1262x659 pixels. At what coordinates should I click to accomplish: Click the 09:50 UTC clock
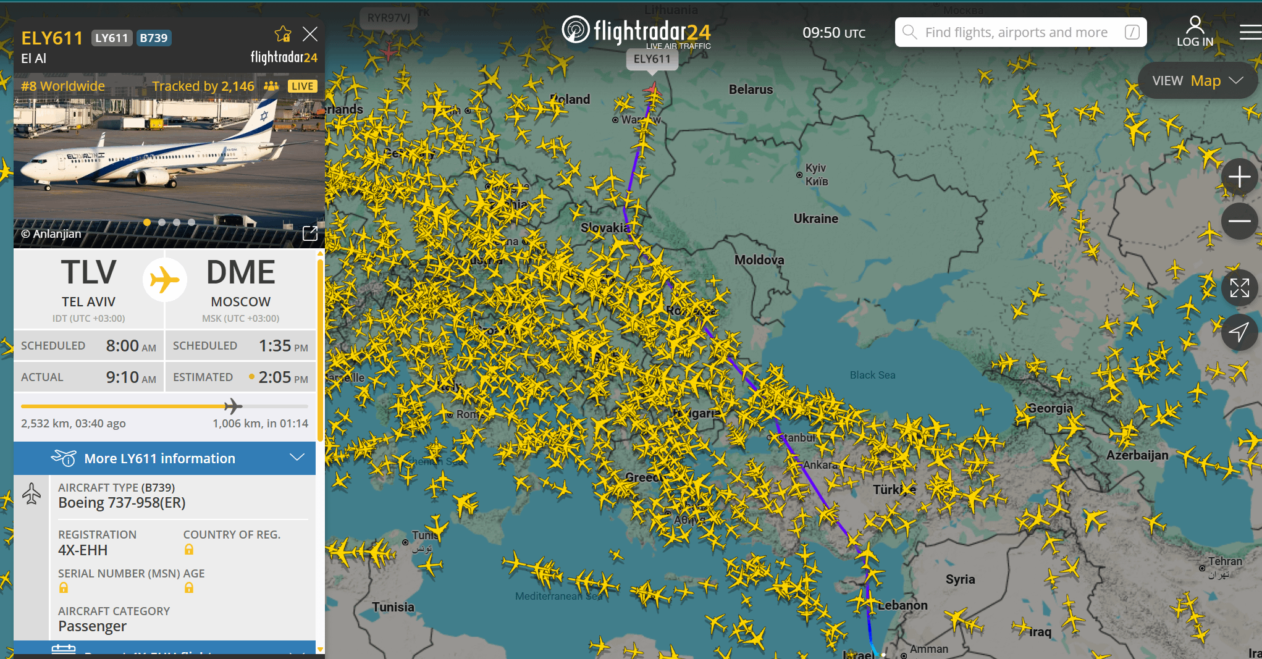834,33
